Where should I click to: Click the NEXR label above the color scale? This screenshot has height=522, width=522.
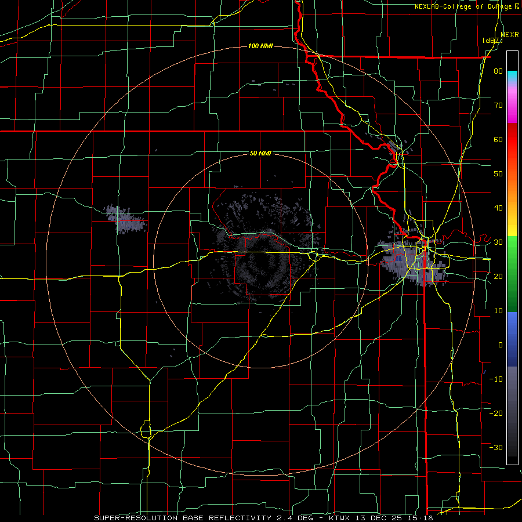pos(510,35)
